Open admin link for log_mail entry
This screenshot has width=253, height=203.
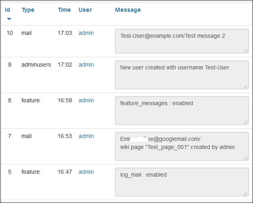86,172
